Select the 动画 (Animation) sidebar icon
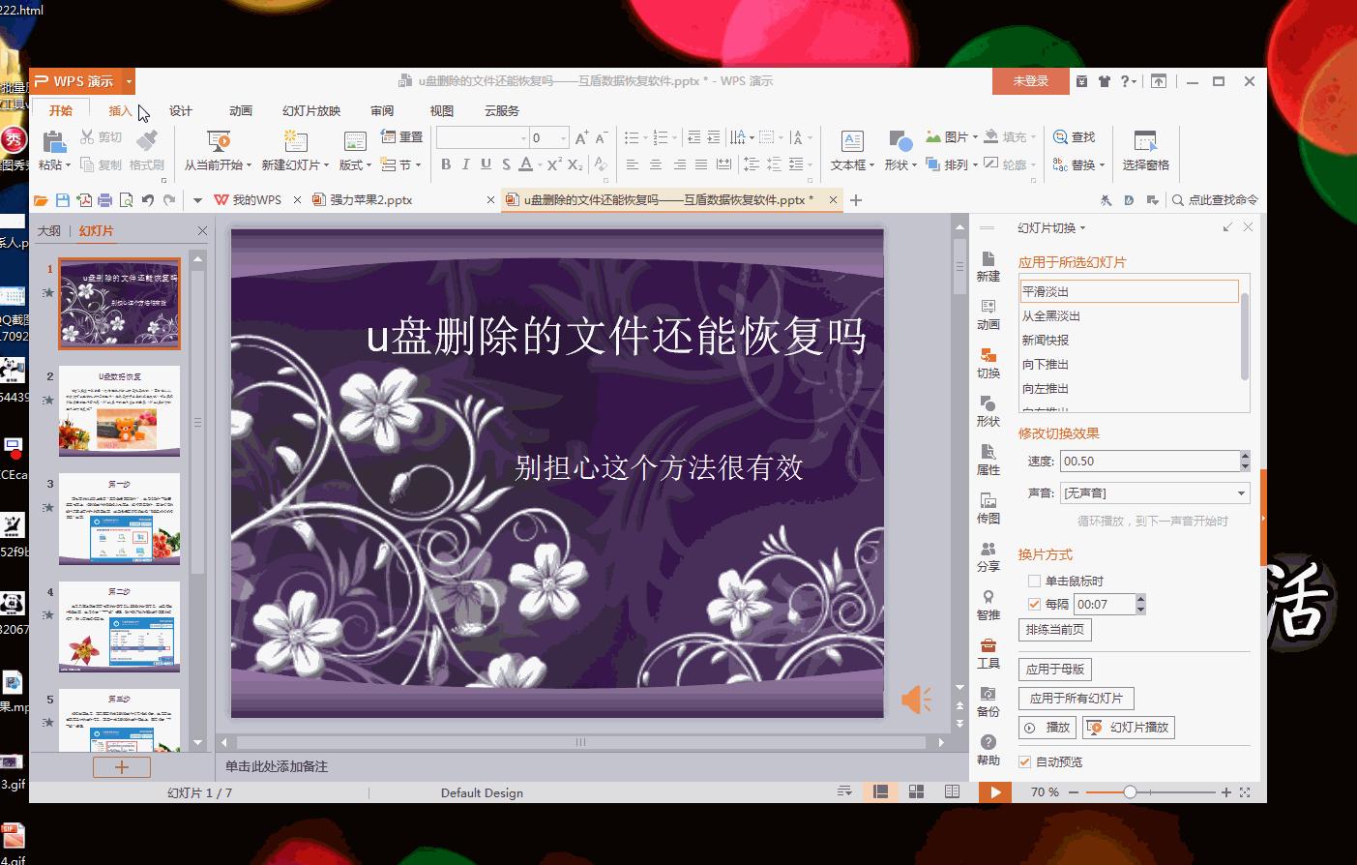1357x865 pixels. [988, 314]
